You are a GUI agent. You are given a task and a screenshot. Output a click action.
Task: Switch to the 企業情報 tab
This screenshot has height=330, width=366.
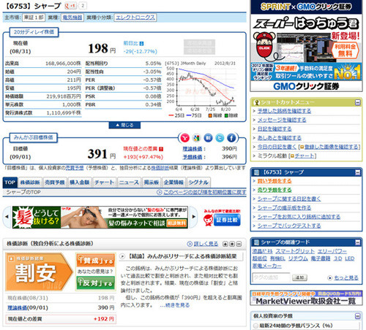tap(173, 183)
